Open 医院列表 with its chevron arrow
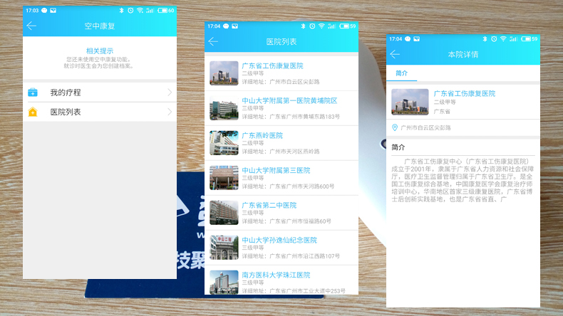This screenshot has width=563, height=316. tap(170, 112)
